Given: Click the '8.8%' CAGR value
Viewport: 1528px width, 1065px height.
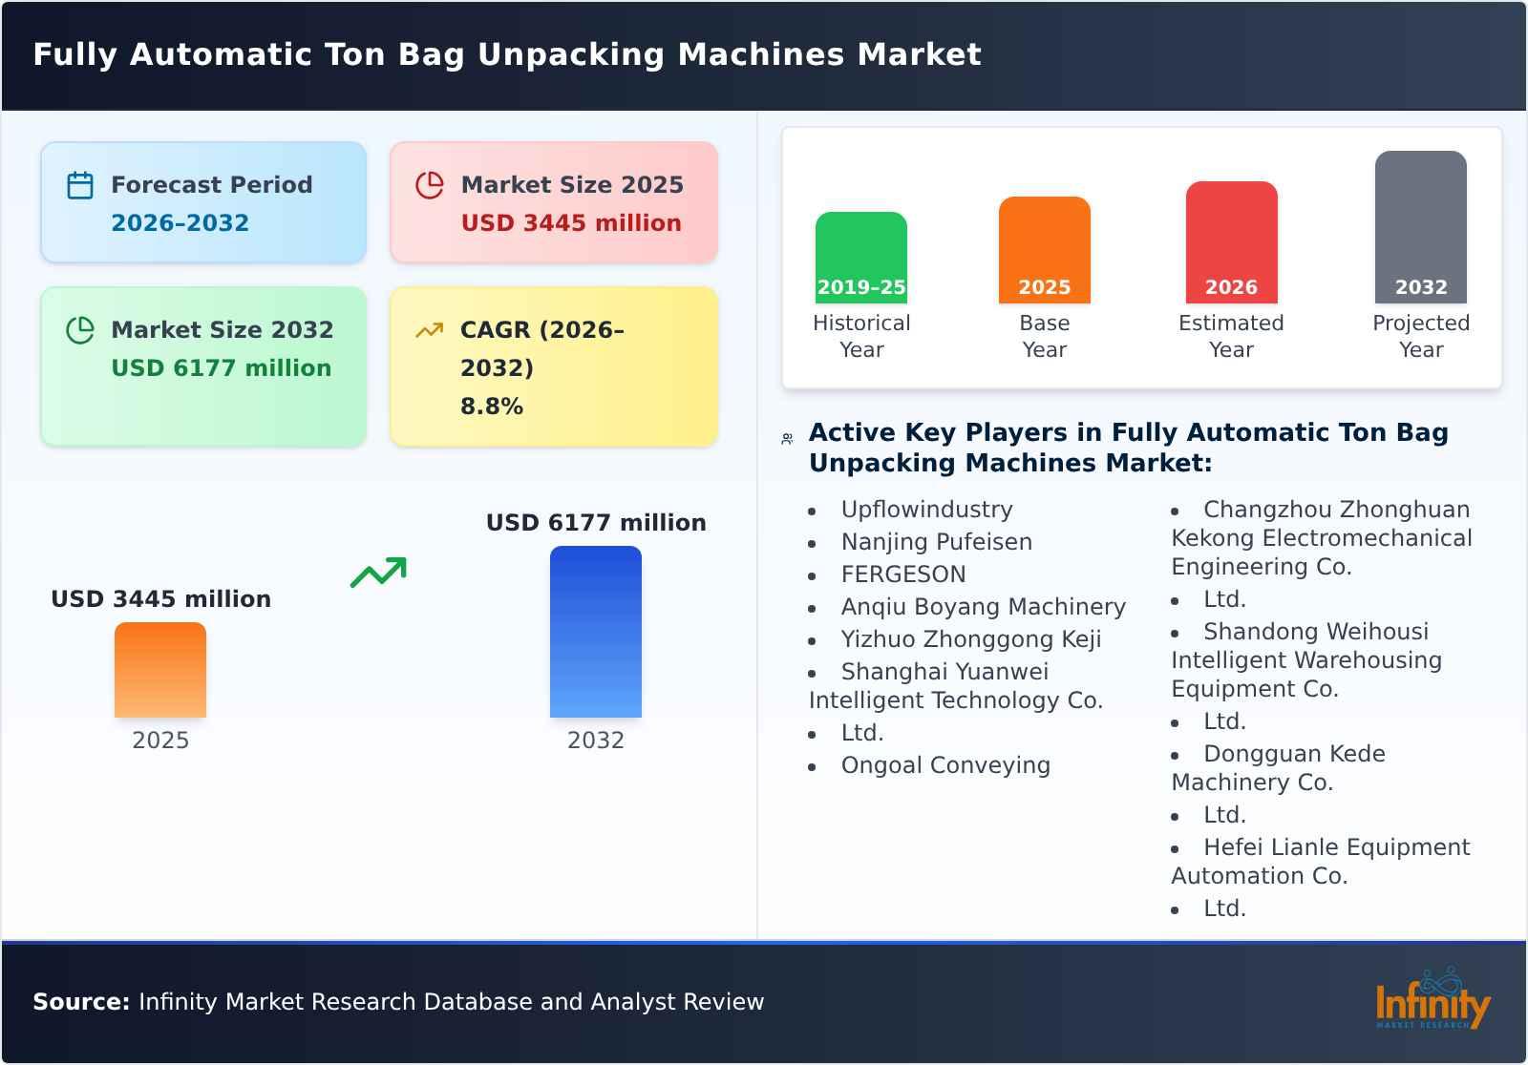Looking at the screenshot, I should pos(492,407).
